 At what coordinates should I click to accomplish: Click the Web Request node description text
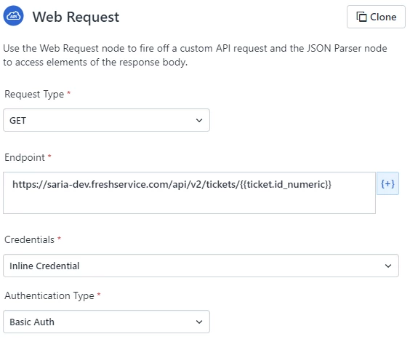tap(195, 55)
